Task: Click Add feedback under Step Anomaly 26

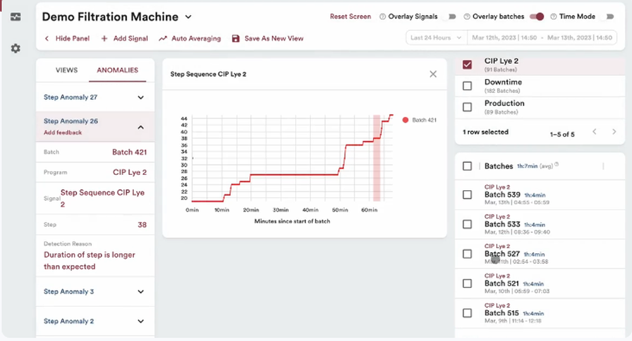Action: [63, 133]
